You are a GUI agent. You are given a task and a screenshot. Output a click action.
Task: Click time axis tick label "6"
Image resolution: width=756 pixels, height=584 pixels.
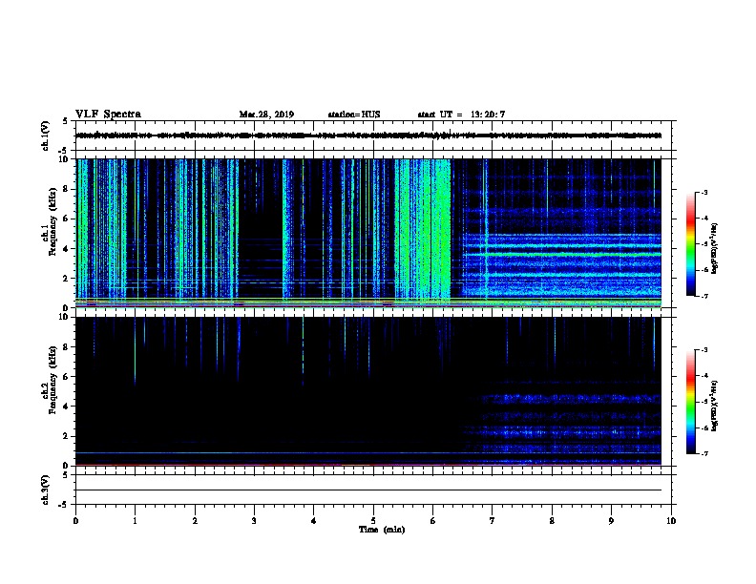(x=433, y=521)
